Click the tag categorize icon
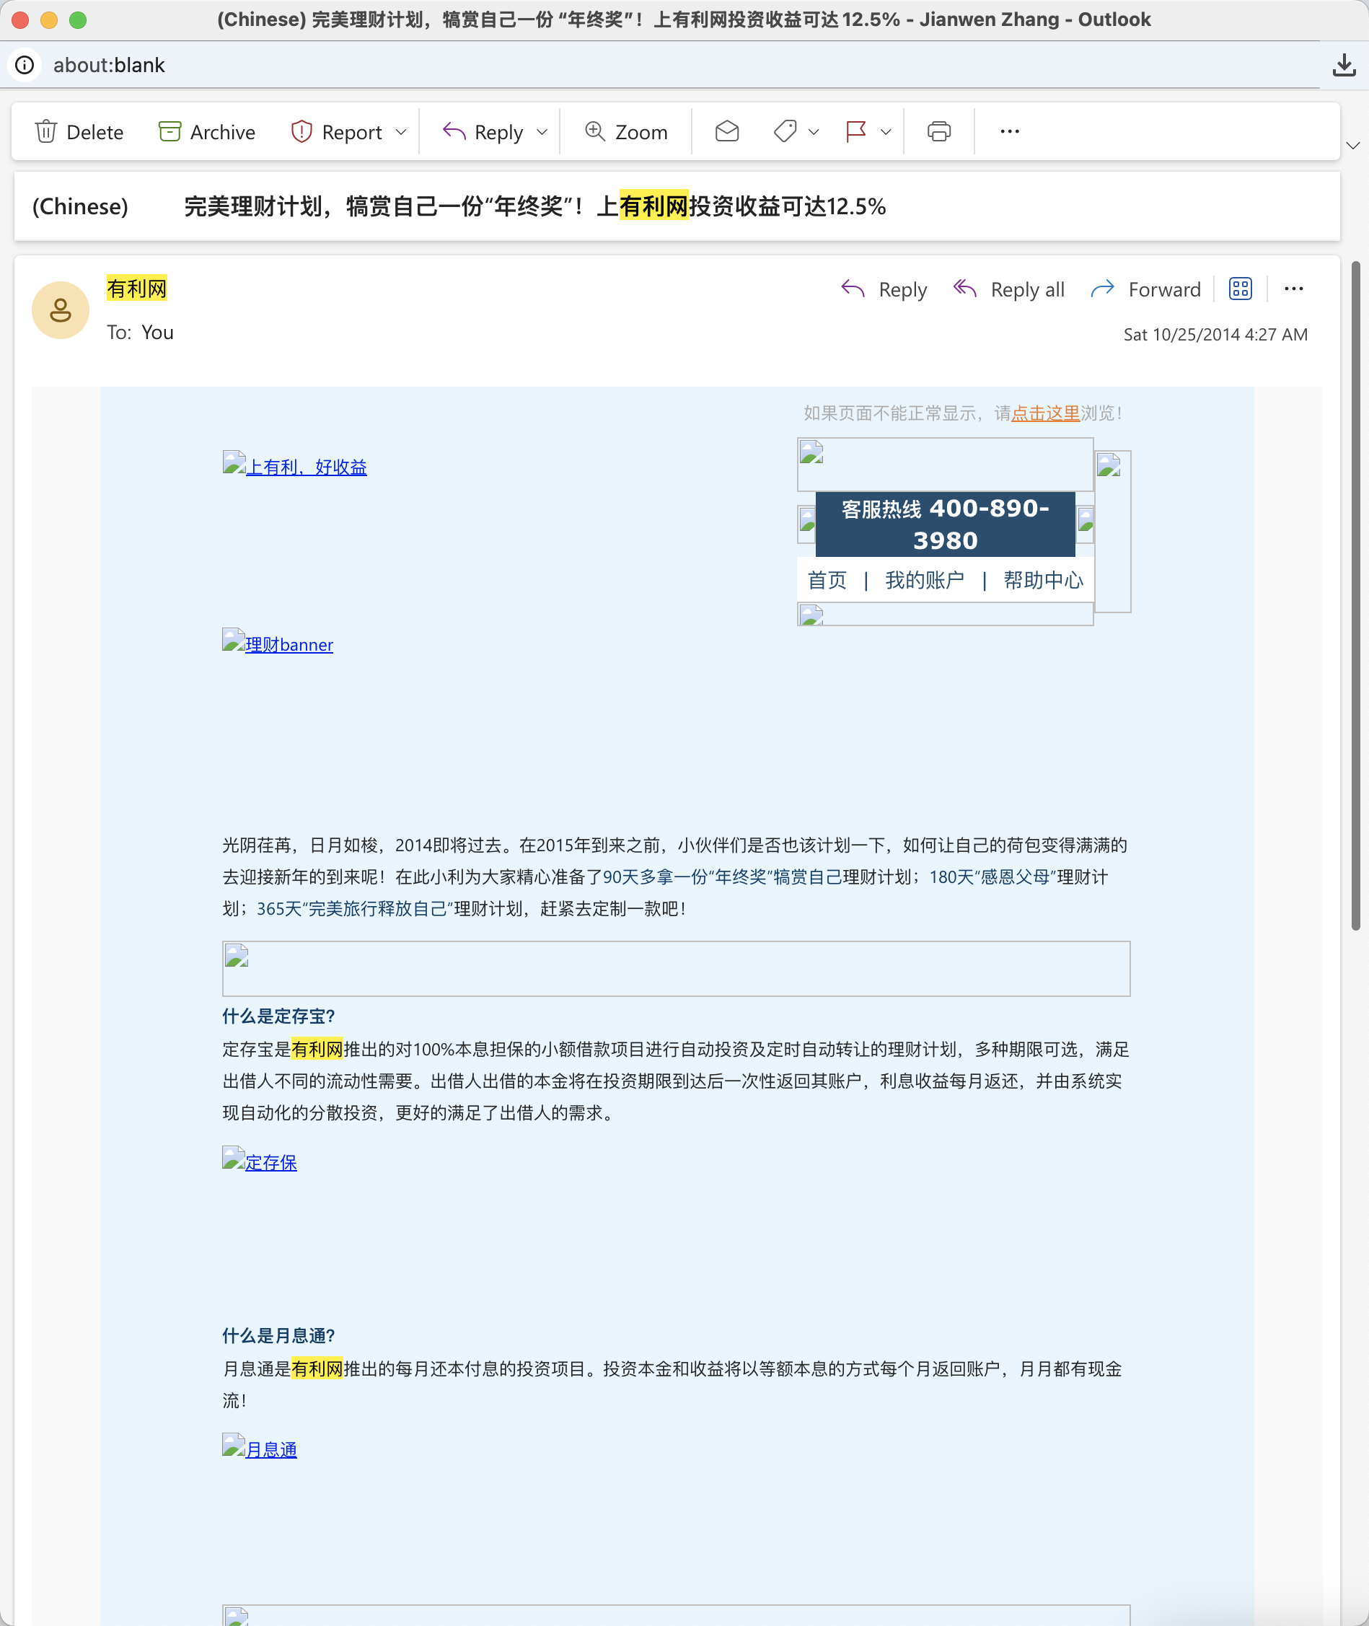 (x=785, y=132)
